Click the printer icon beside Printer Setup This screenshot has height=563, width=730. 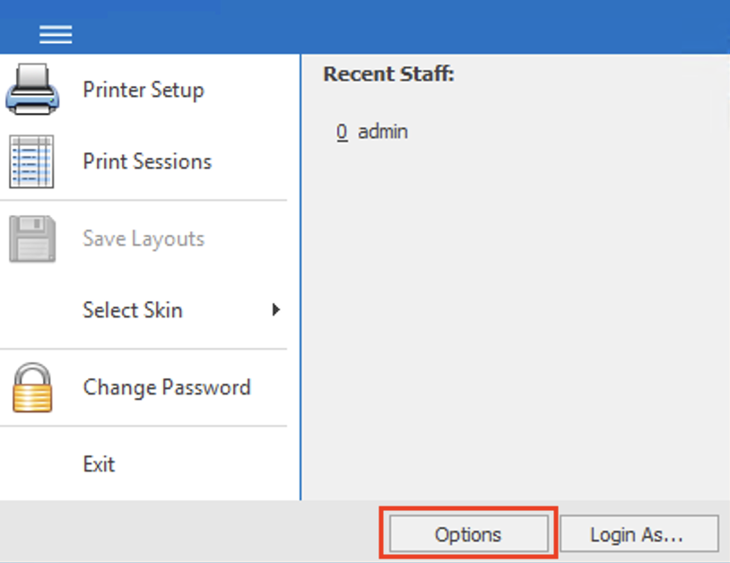point(33,88)
